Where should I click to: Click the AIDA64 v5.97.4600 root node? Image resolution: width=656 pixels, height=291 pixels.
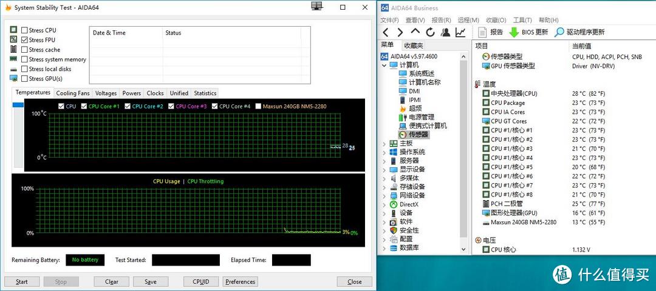click(x=409, y=56)
